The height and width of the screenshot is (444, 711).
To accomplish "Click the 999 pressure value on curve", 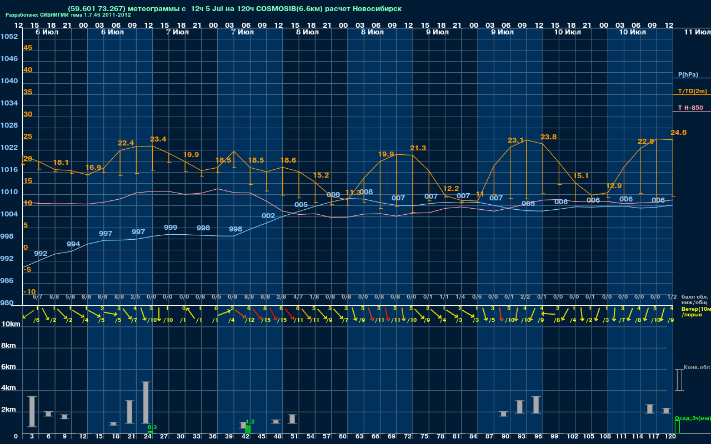I will [x=171, y=228].
